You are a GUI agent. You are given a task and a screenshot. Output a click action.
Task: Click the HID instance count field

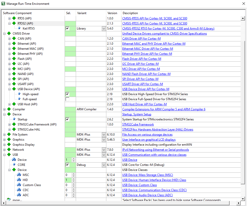click(x=68, y=180)
